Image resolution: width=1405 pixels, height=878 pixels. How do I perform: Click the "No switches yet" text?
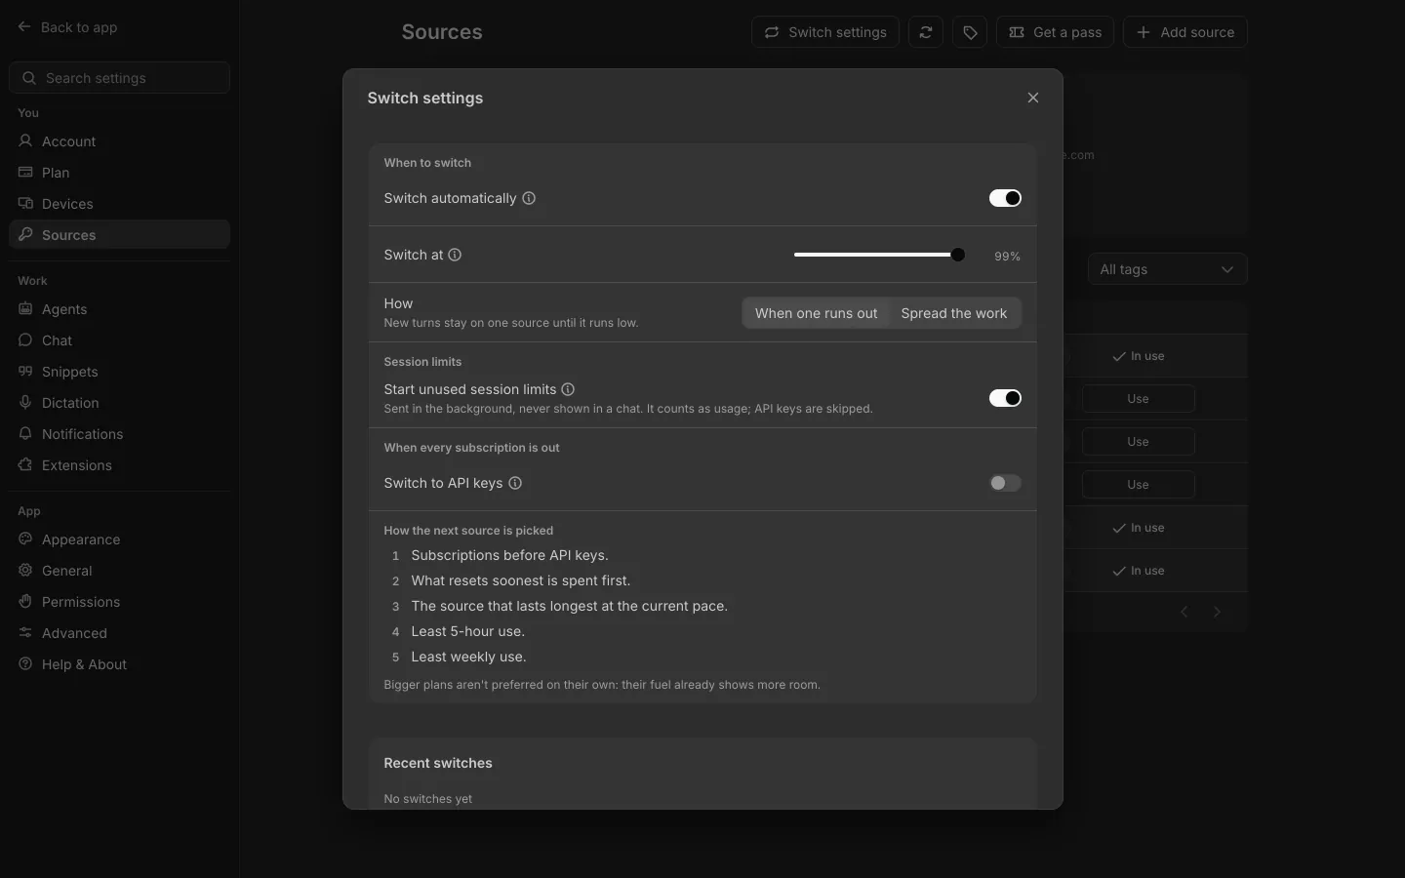pos(427,798)
